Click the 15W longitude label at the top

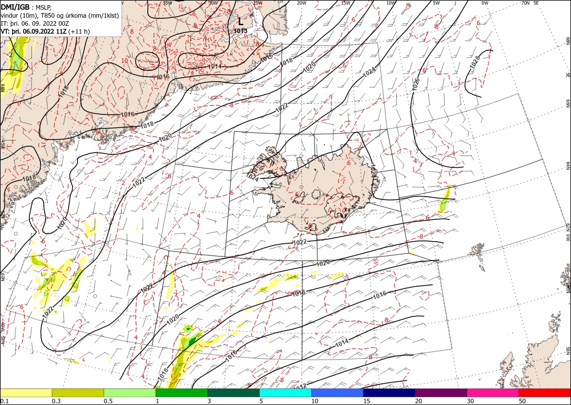tap(345, 2)
